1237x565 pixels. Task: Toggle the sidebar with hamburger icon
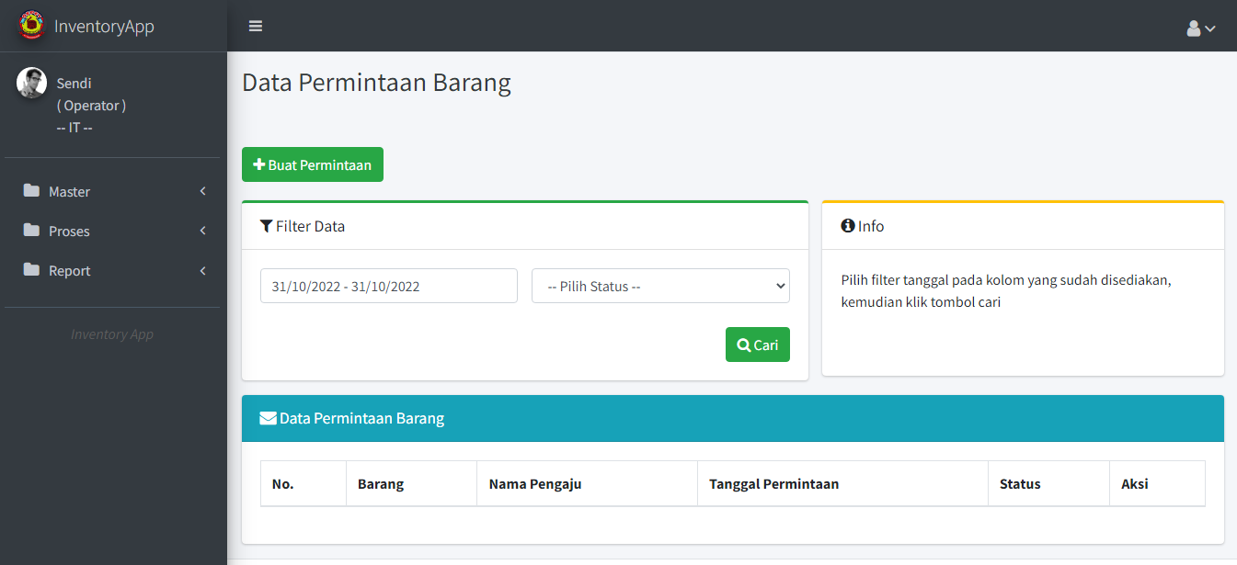tap(256, 26)
